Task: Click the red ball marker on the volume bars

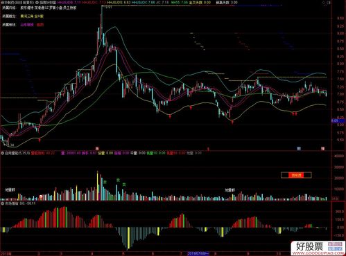Action: (x=41, y=197)
